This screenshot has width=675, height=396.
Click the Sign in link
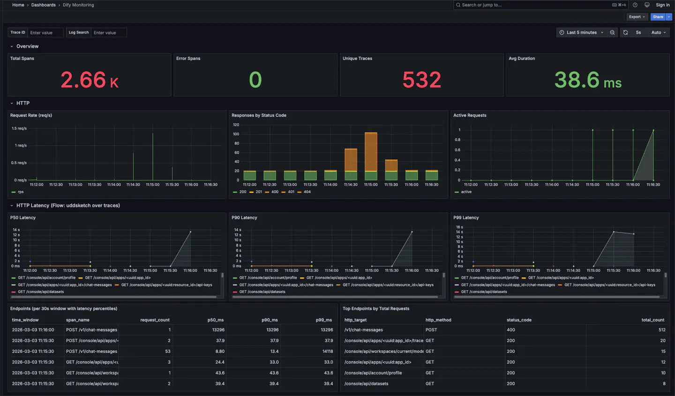point(663,5)
